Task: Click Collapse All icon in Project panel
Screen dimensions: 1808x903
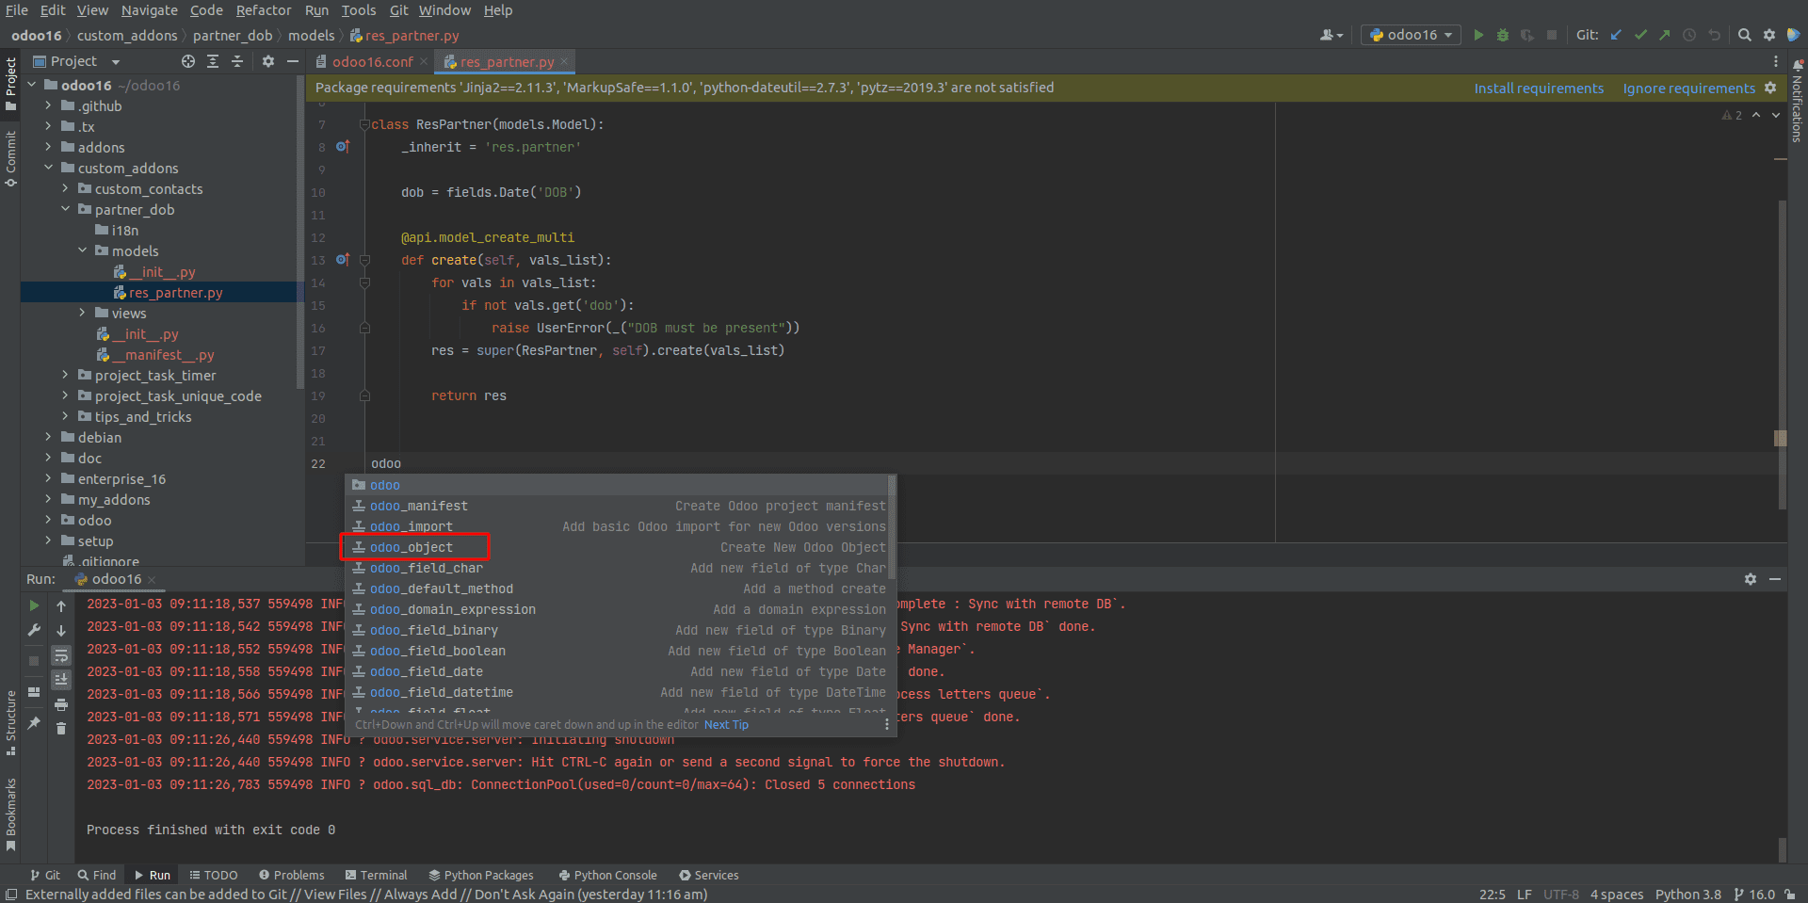Action: pos(237,61)
